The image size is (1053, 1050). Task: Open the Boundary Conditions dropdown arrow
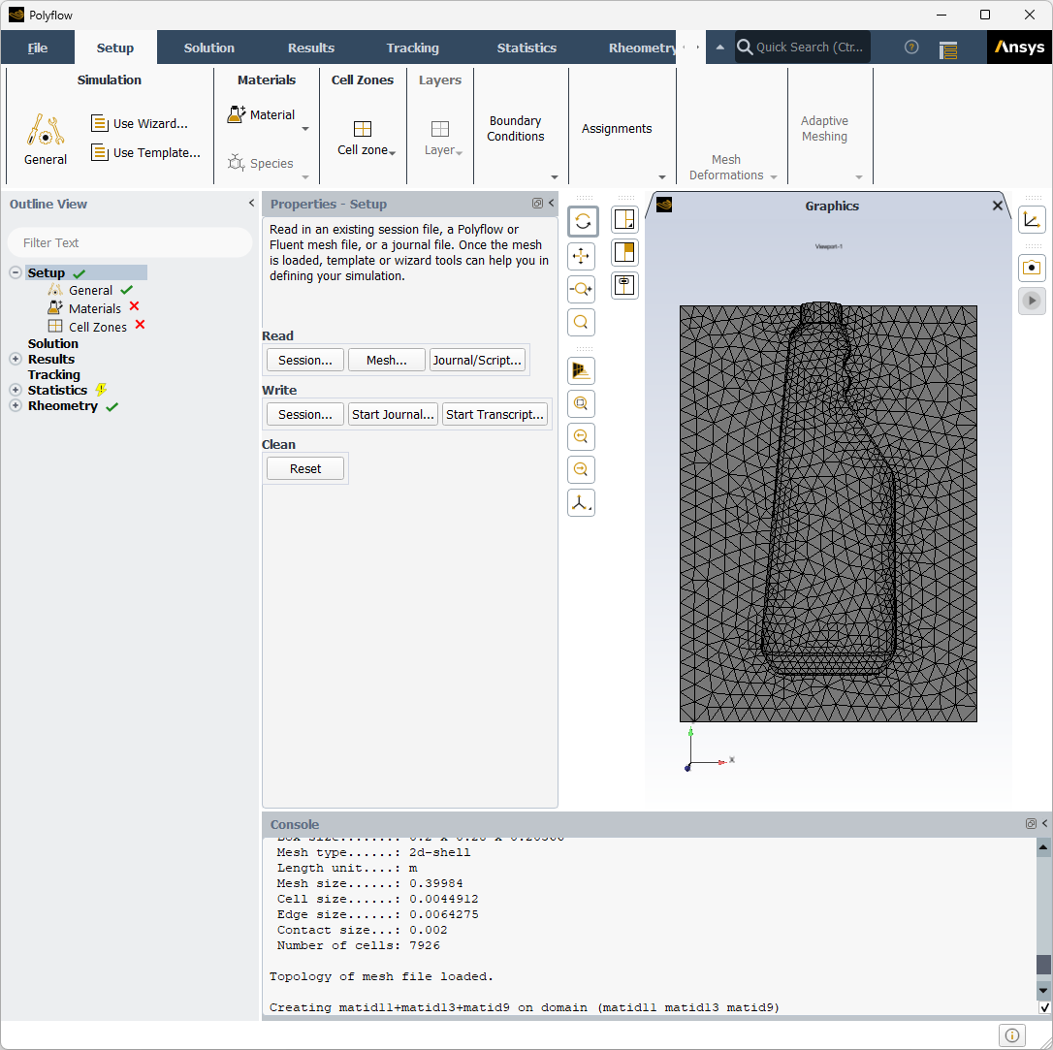pos(554,177)
